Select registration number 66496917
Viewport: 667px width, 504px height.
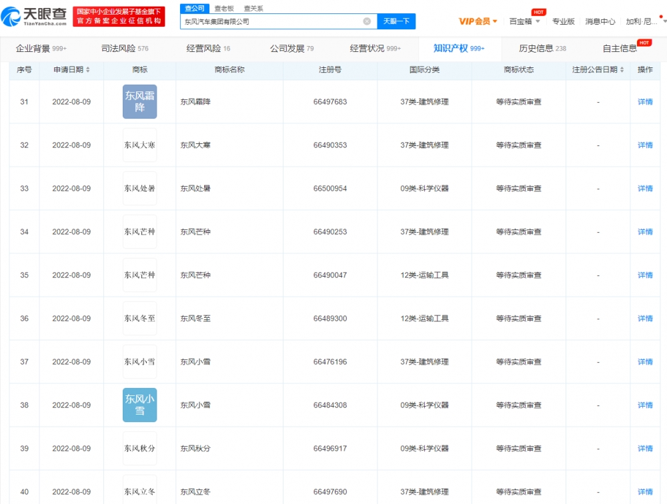(330, 448)
